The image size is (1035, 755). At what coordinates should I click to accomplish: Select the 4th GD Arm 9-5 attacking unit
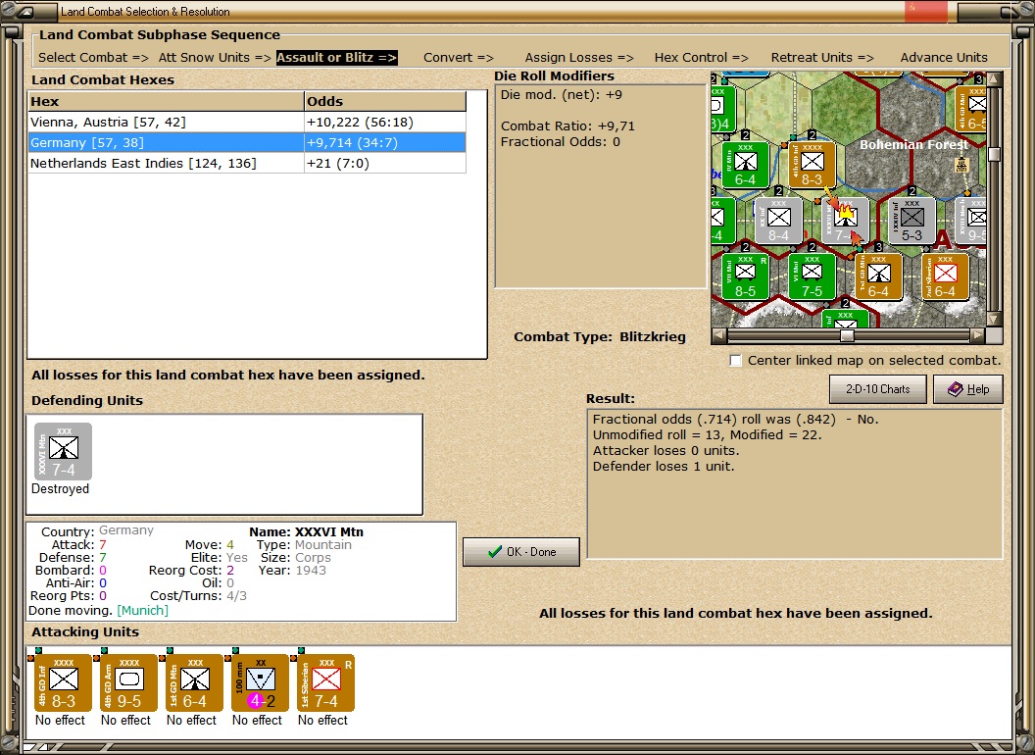(x=128, y=683)
